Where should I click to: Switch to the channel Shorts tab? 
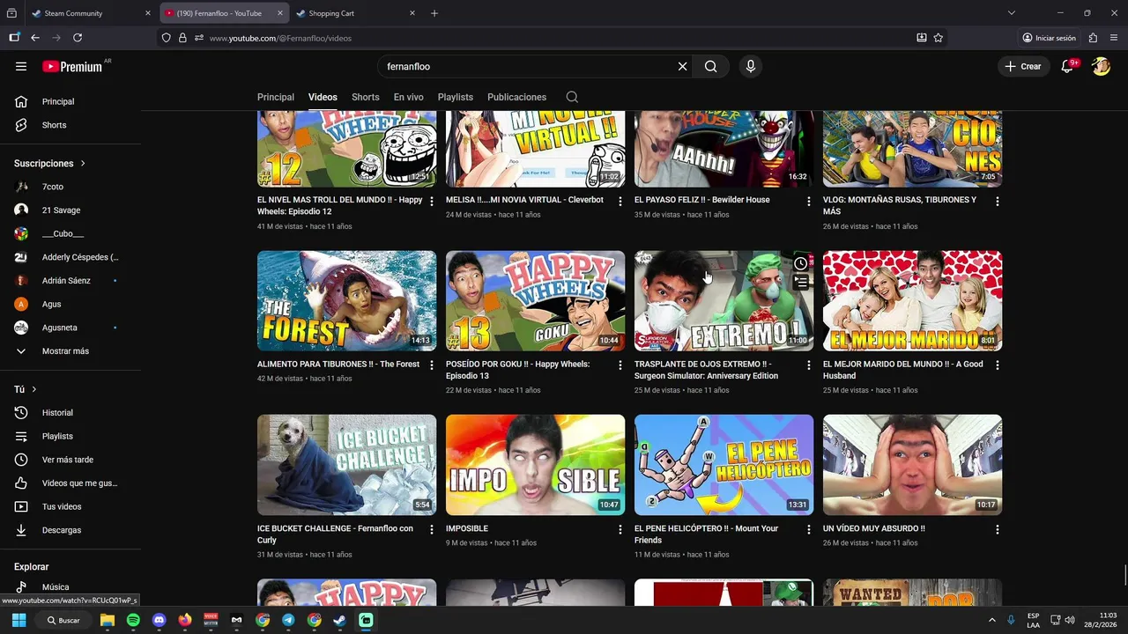pos(365,97)
